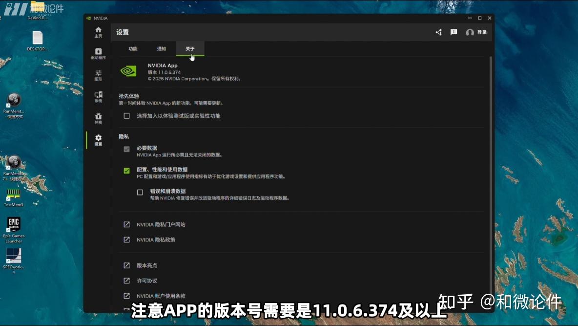
Task: Select the Settings gear in sidebar
Action: pos(98,140)
